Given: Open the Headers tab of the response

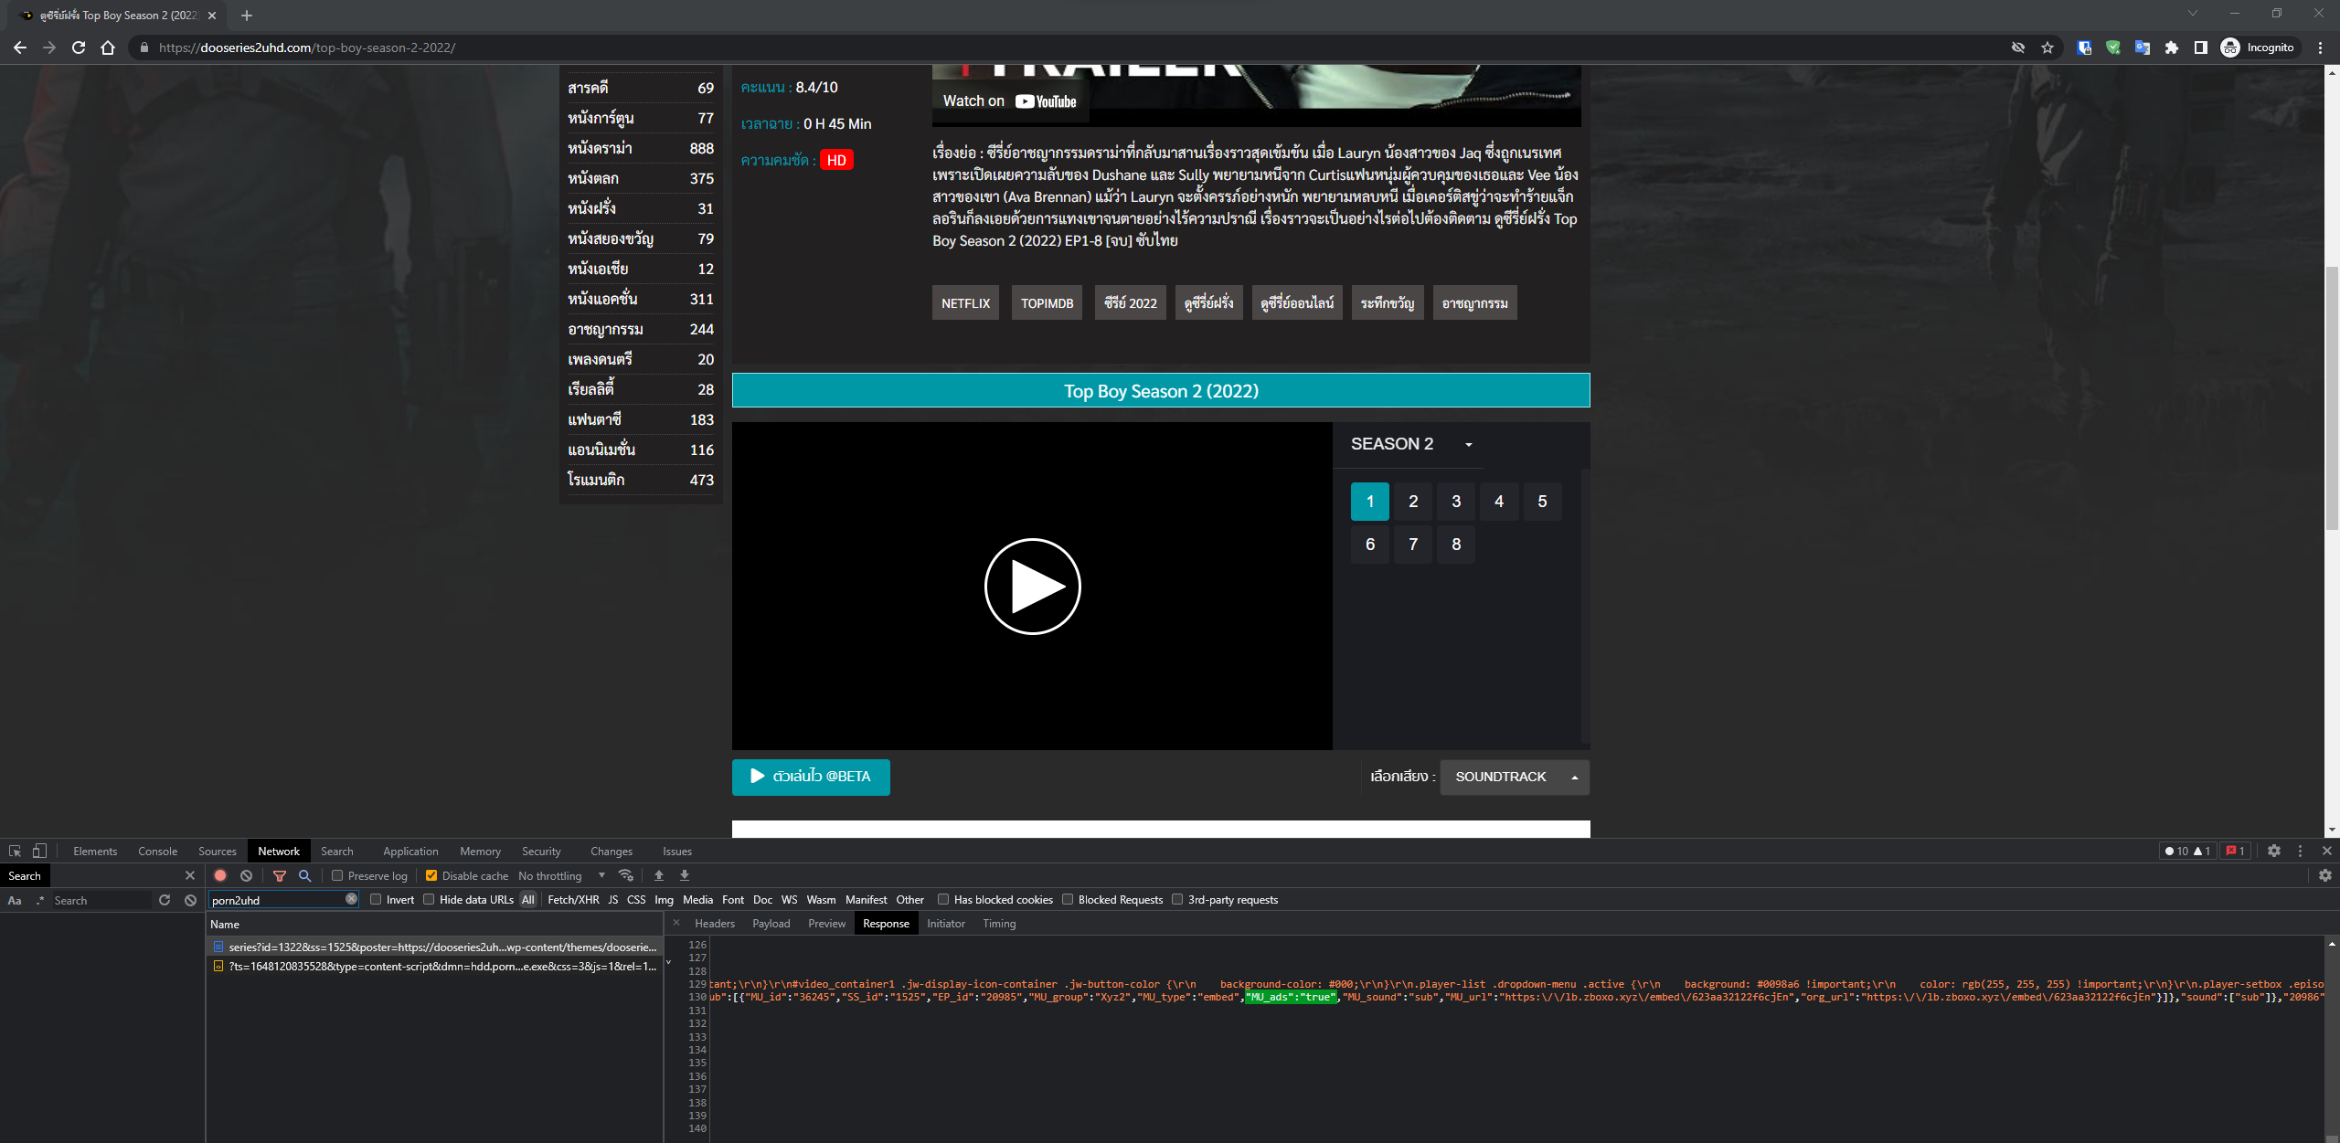Looking at the screenshot, I should pyautogui.click(x=715, y=923).
